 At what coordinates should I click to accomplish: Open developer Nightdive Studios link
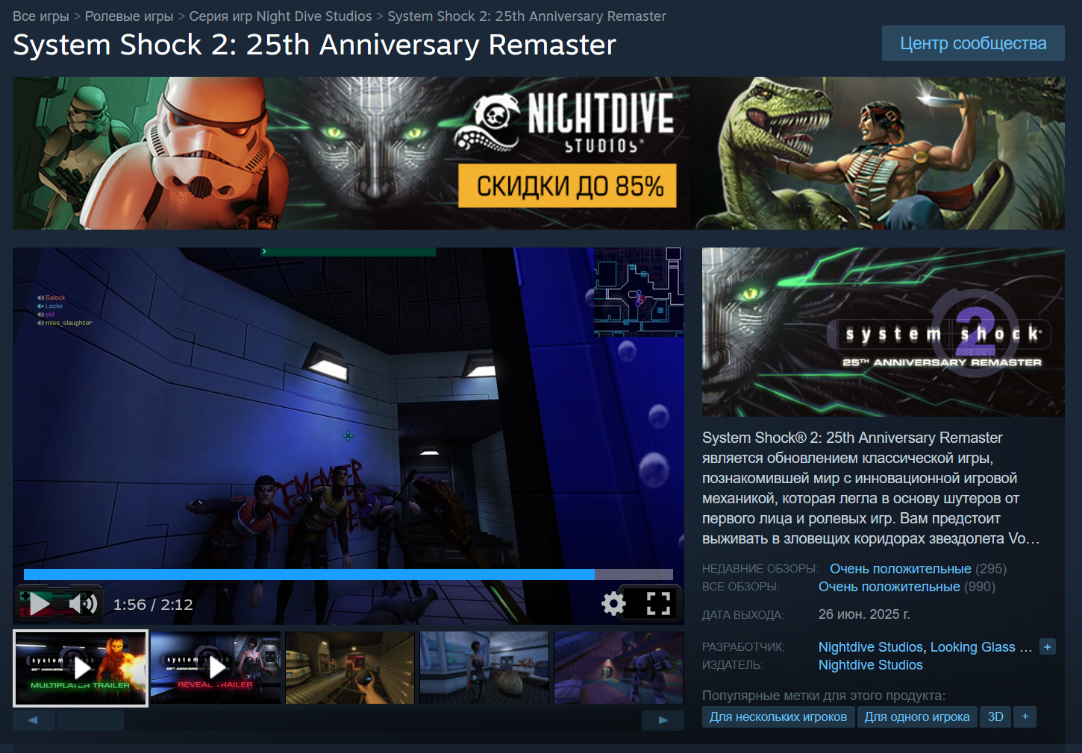point(871,647)
